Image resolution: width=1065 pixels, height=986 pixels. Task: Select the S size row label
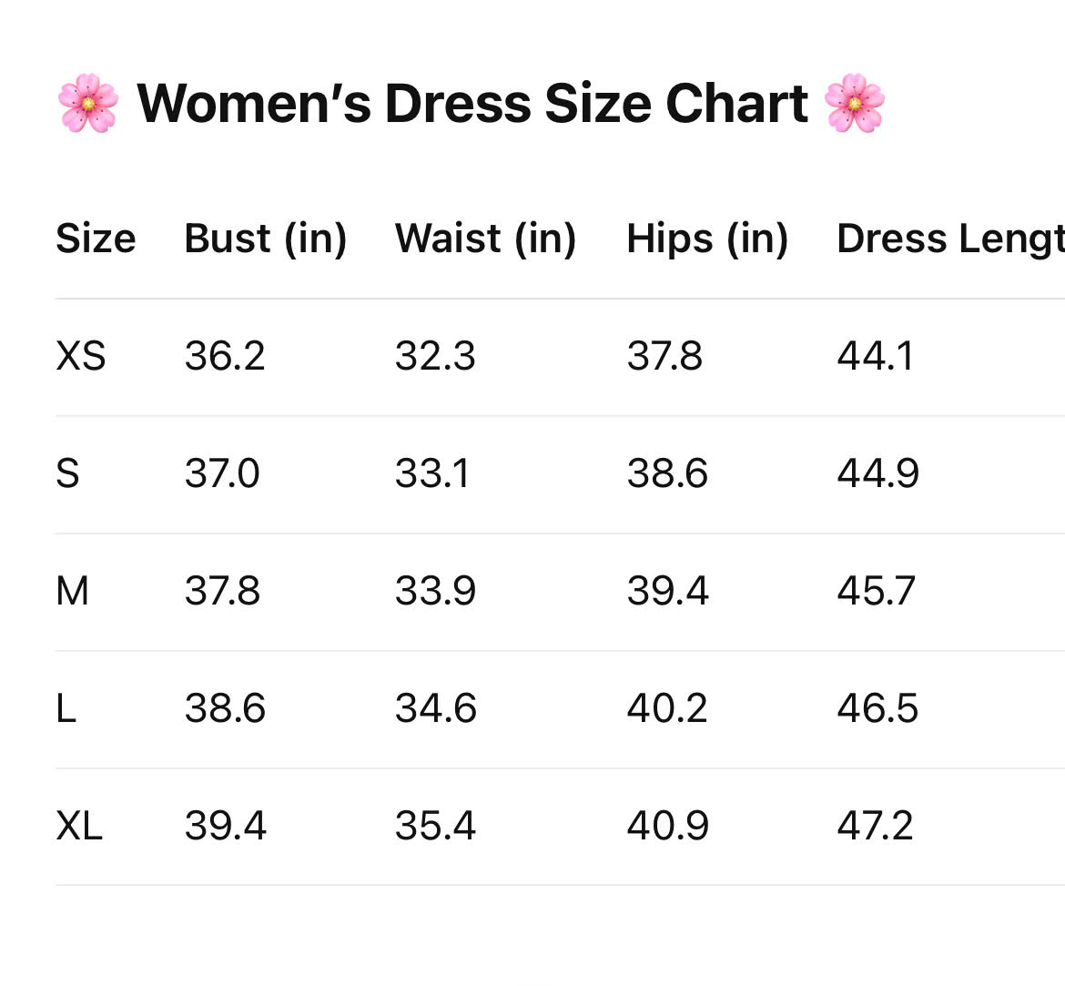[x=68, y=473]
